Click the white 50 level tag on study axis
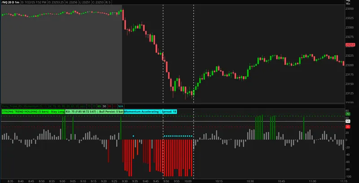This screenshot has width=359, height=183. pyautogui.click(x=348, y=121)
